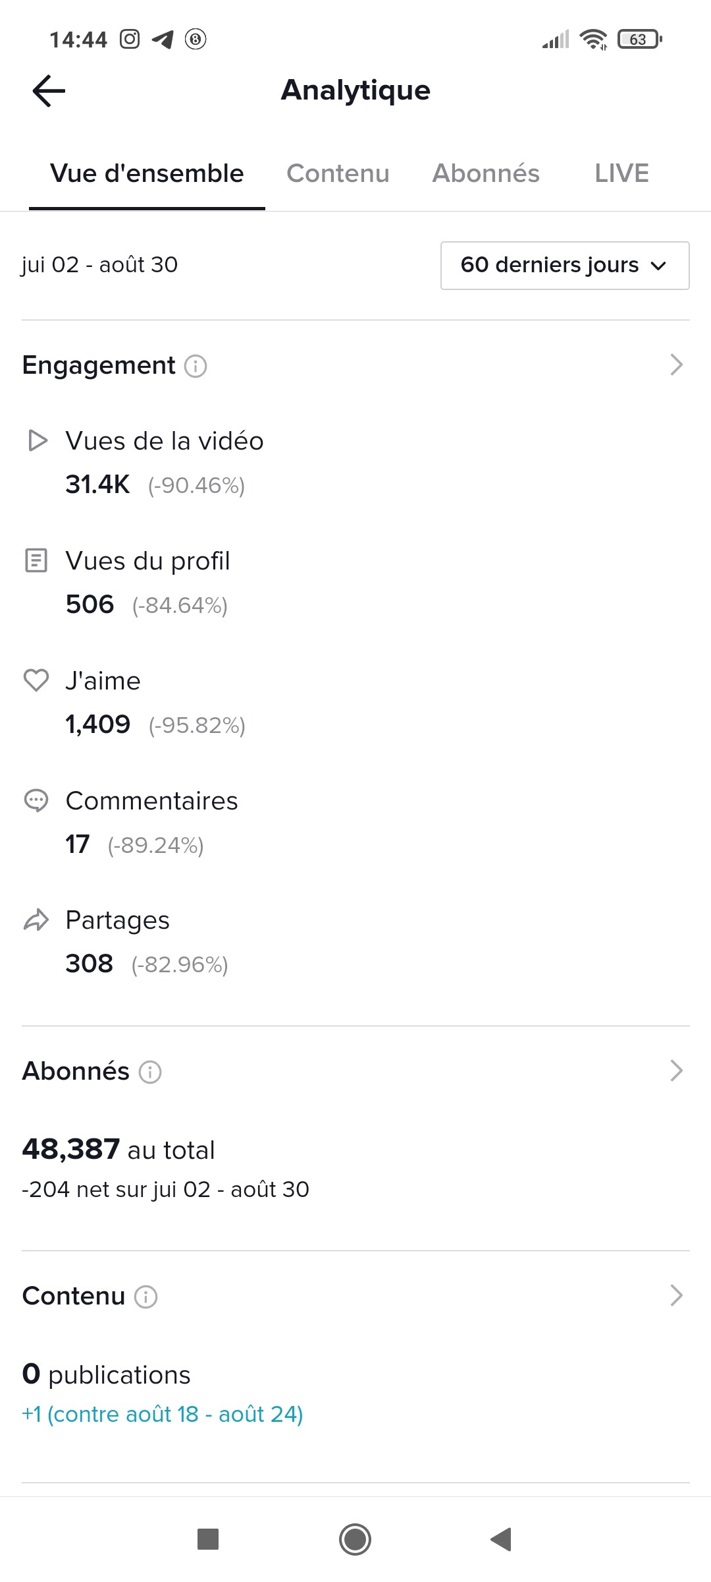Switch to the Contenu tab

pos(338,173)
